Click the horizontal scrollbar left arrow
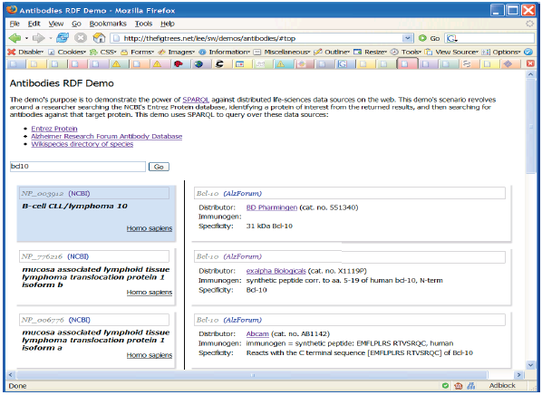Screen dimensions: 542x395 10,375
